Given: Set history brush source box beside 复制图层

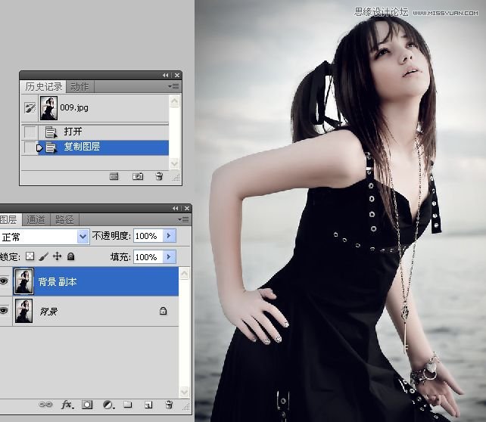Looking at the screenshot, I should [x=30, y=147].
